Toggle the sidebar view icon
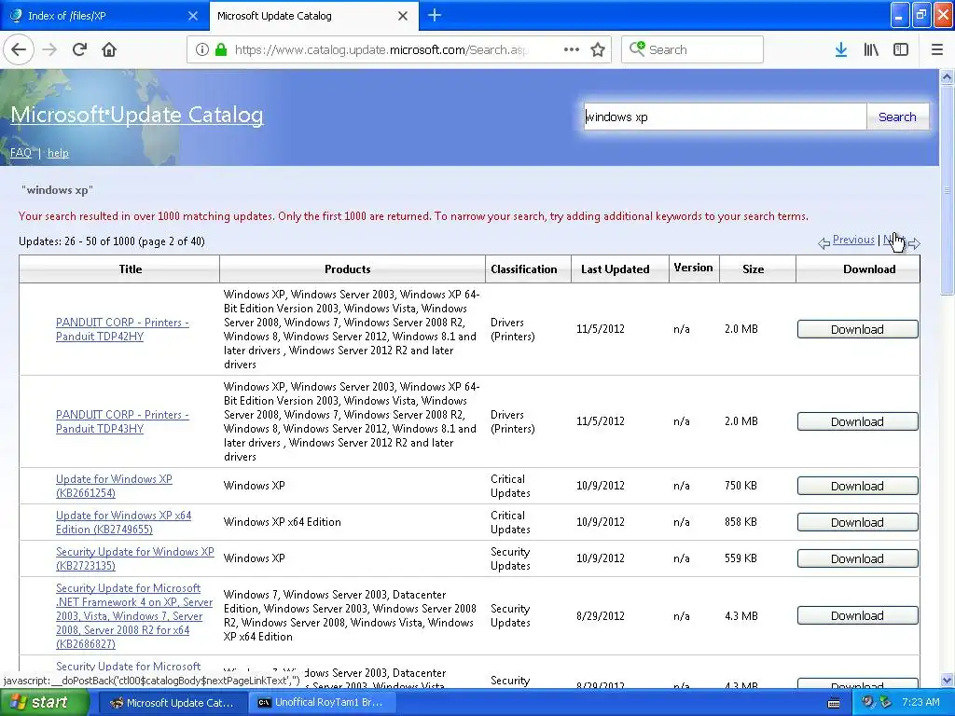The image size is (955, 716). pos(901,50)
